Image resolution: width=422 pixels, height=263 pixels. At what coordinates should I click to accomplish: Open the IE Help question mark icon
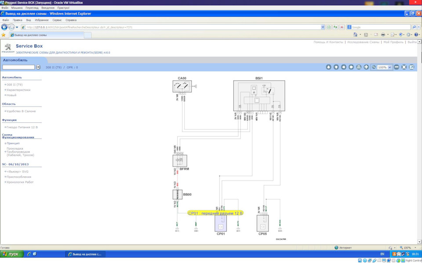[x=416, y=35]
